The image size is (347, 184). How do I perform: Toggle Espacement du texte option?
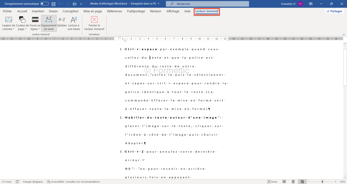coord(49,23)
